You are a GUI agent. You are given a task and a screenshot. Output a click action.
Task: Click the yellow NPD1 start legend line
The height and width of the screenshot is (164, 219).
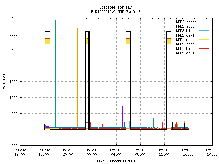[x=204, y=40]
